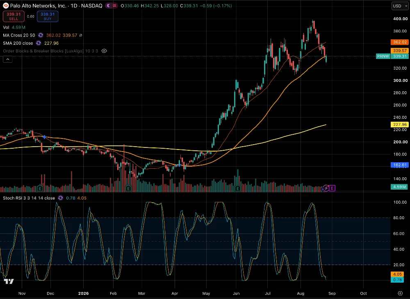410x299 pixels.
Task: Click blue MA cross marker in late November
Action: click(44, 137)
